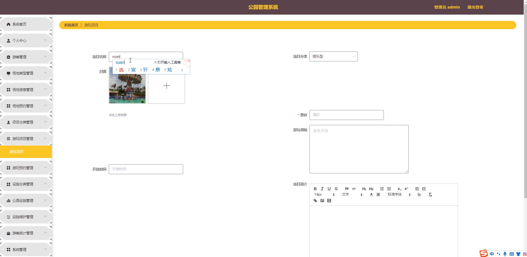Expand the 项目分类管理 sidebar menu

[26, 122]
